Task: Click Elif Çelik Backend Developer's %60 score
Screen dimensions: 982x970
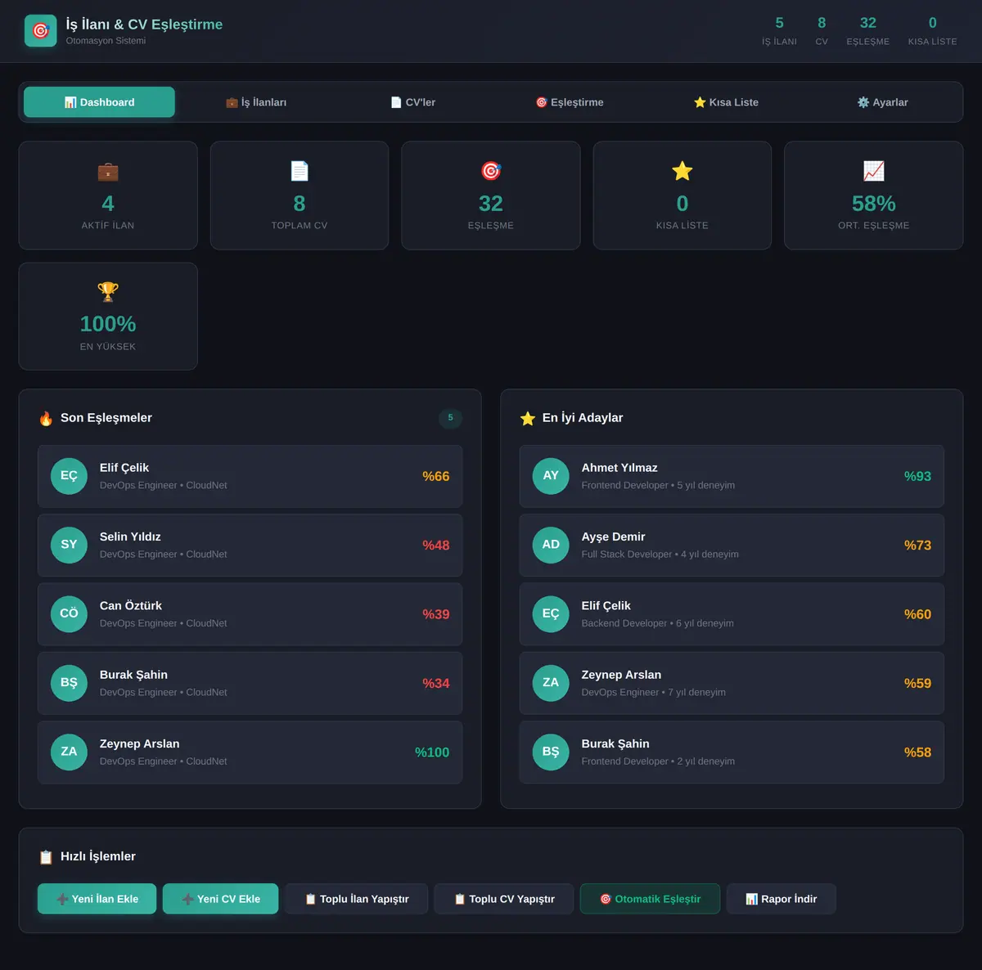Action: pos(917,614)
